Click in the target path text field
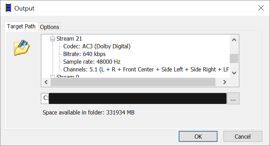270x146 pixels. click(136, 99)
